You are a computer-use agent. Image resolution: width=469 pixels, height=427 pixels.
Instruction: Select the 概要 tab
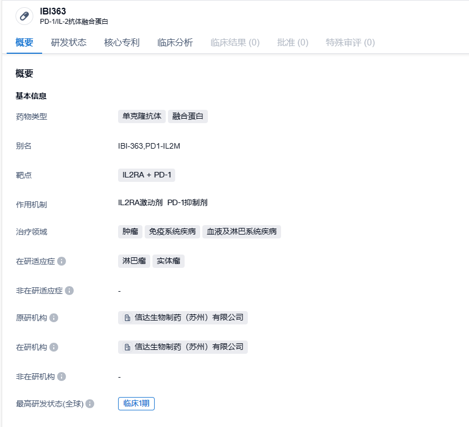[x=24, y=43]
